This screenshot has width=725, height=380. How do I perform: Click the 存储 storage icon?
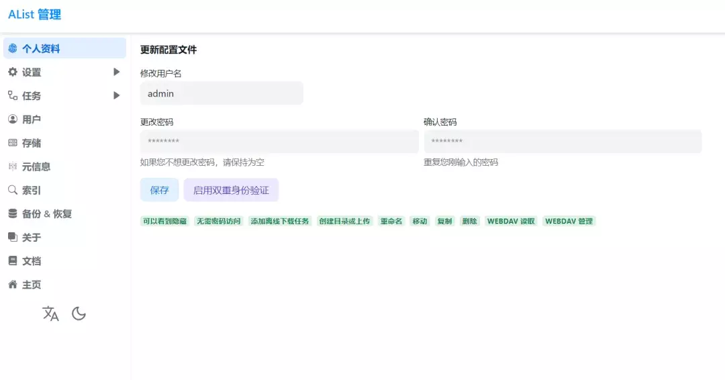click(x=13, y=142)
